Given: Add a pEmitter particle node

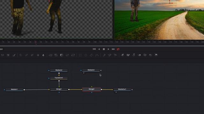Looking at the screenshot, I should tap(104, 55).
